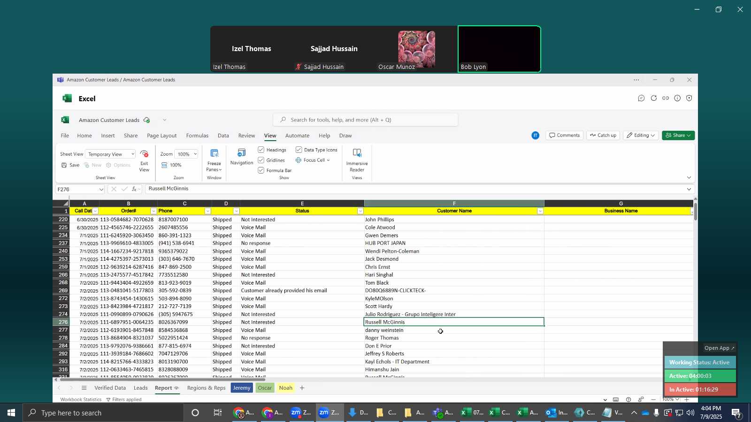751x422 pixels.
Task: Click the vertical scrollbar thumb
Action: [x=696, y=212]
